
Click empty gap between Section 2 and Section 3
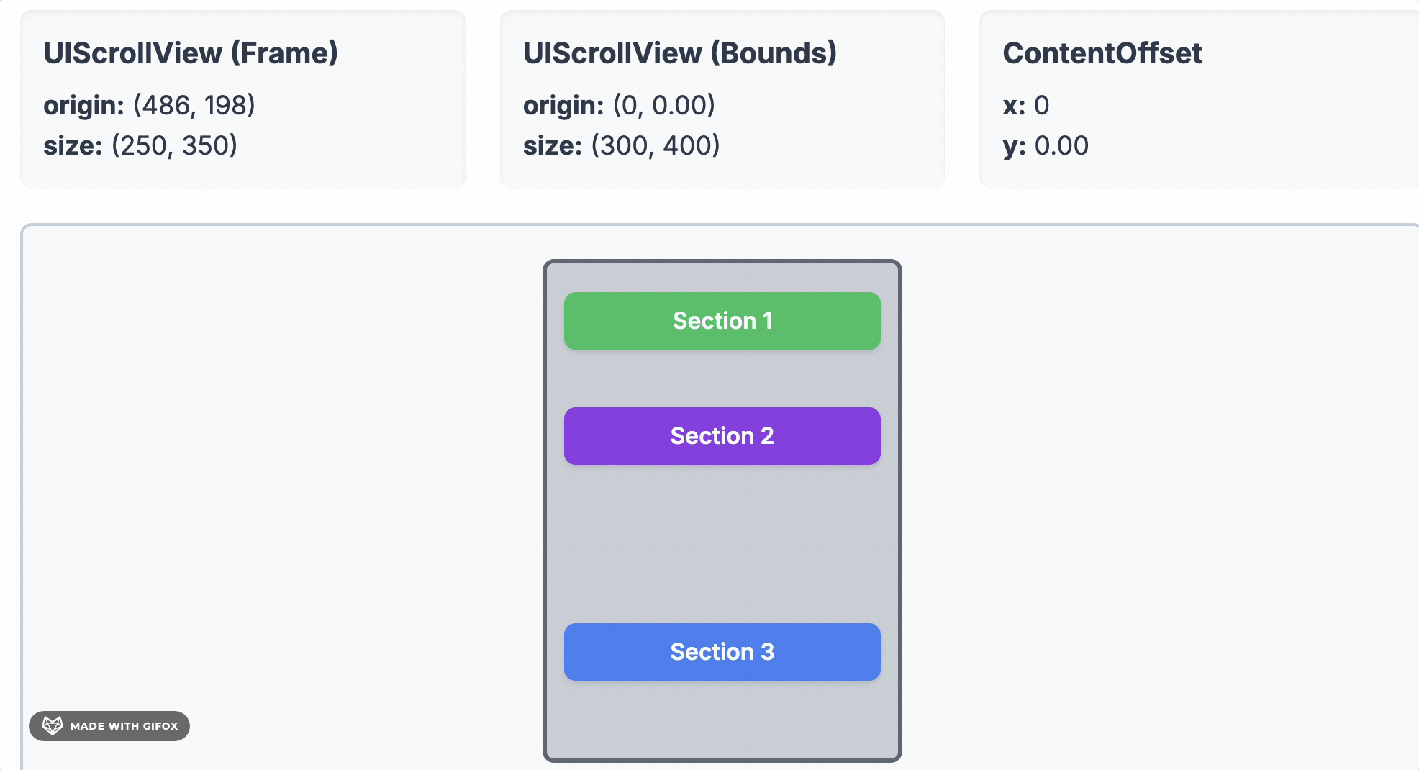pos(722,544)
